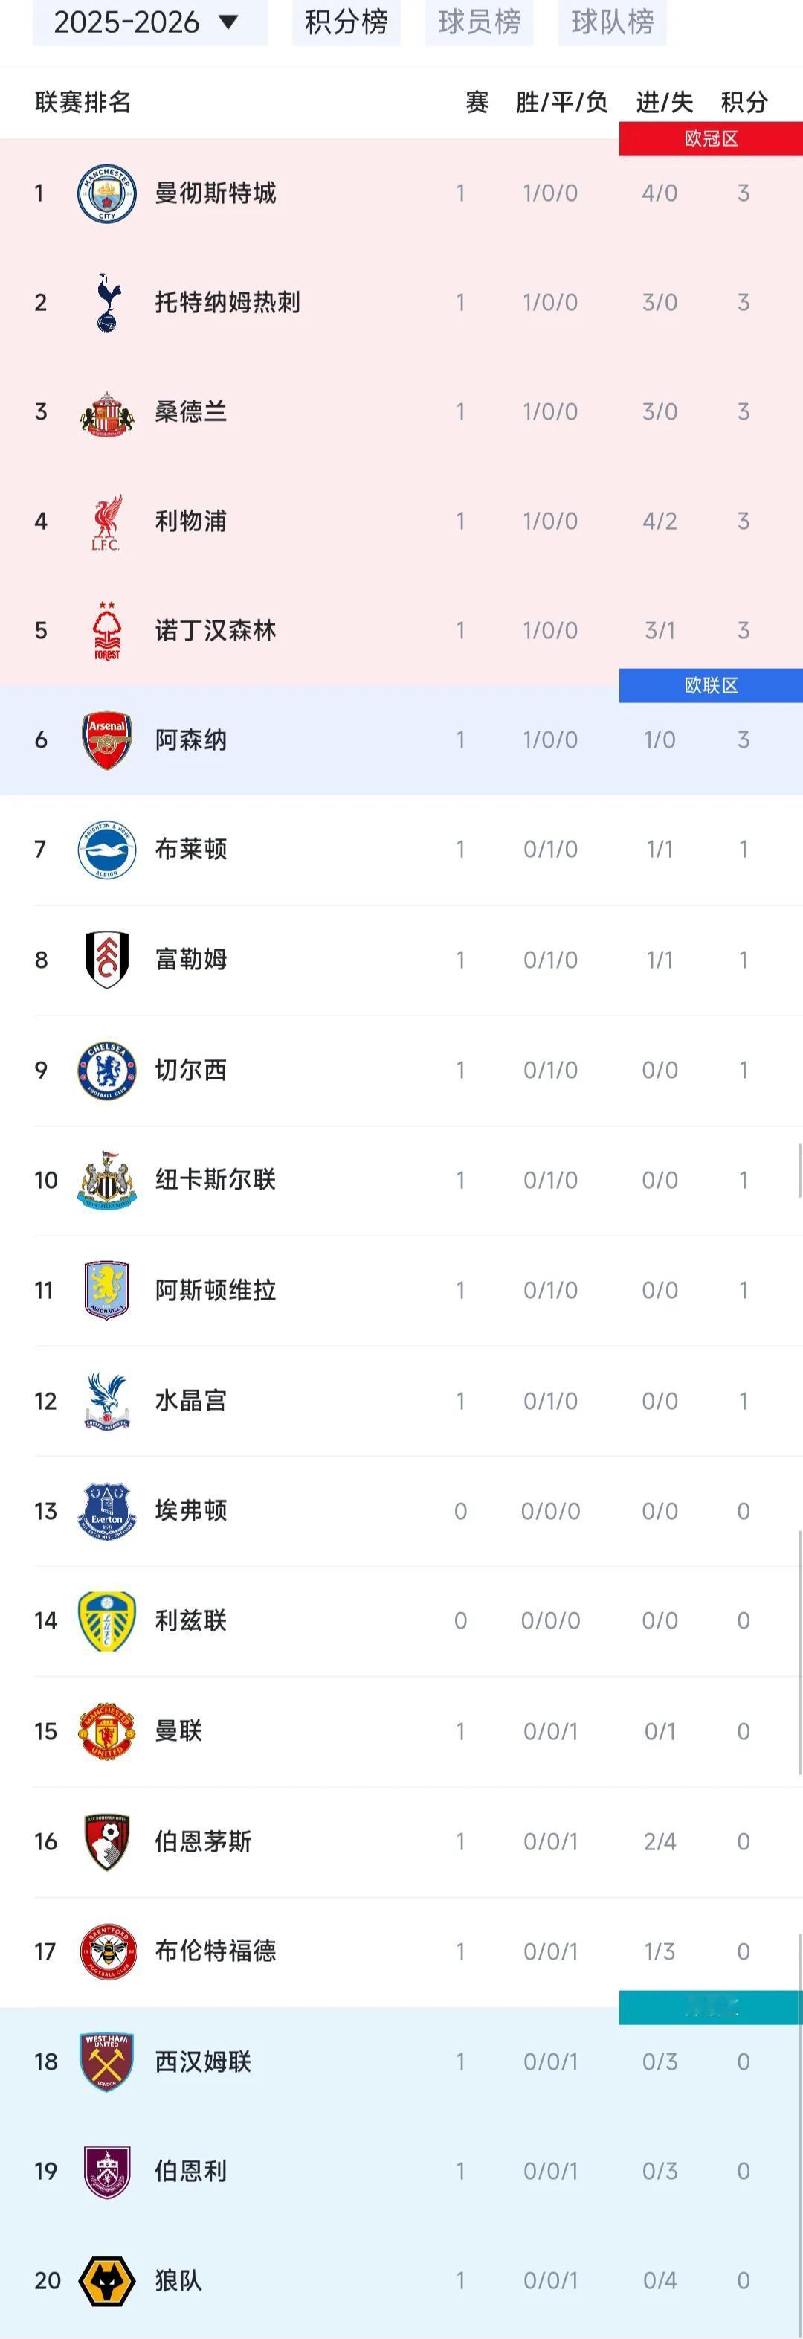Tap the Manchester City crest icon
The width and height of the screenshot is (803, 2339).
(107, 193)
